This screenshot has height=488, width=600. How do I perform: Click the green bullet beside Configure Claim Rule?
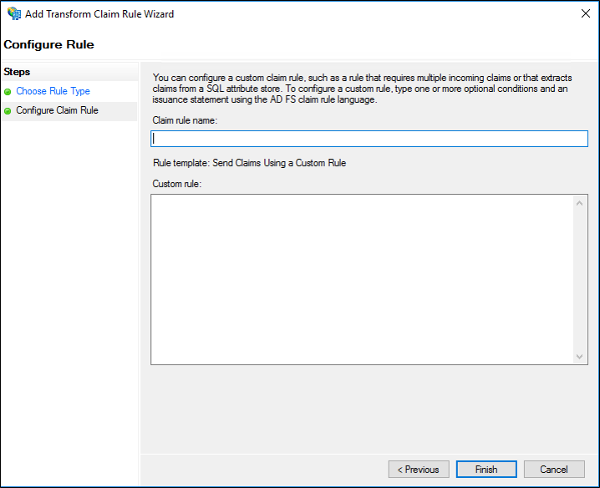point(8,110)
